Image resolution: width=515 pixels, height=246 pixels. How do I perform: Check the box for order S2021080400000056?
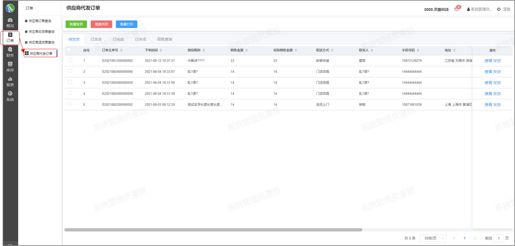point(70,93)
